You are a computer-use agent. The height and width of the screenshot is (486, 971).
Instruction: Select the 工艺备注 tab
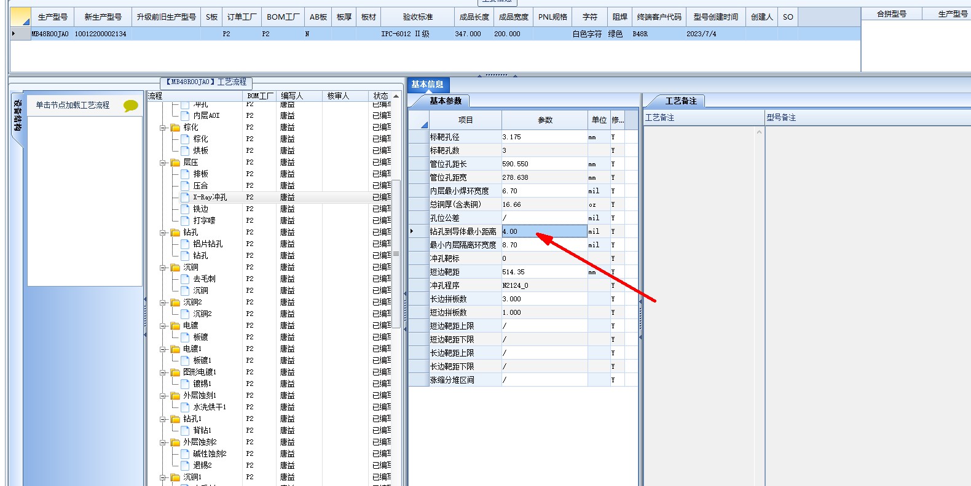coord(681,101)
